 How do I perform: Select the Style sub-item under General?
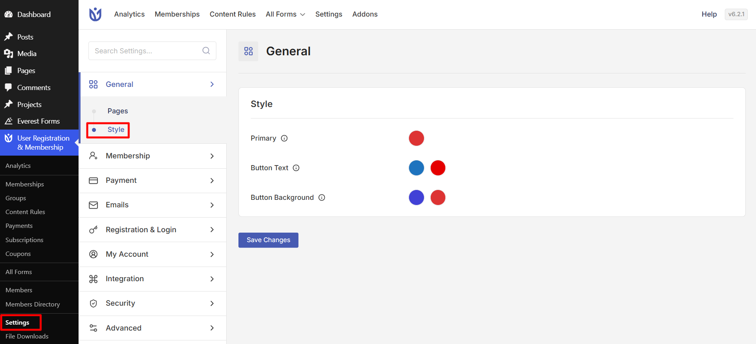coord(116,130)
